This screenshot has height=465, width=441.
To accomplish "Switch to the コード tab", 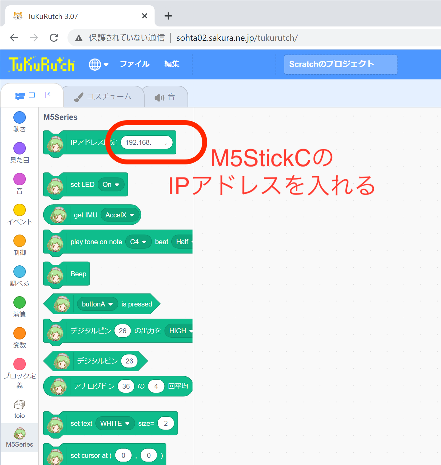I will [x=32, y=95].
